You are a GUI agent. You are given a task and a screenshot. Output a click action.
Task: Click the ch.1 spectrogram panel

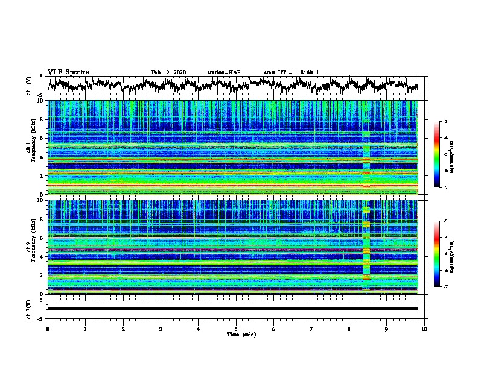tap(232, 147)
